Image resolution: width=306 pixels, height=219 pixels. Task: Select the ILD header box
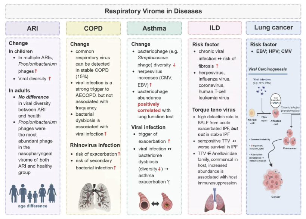pos(214,28)
